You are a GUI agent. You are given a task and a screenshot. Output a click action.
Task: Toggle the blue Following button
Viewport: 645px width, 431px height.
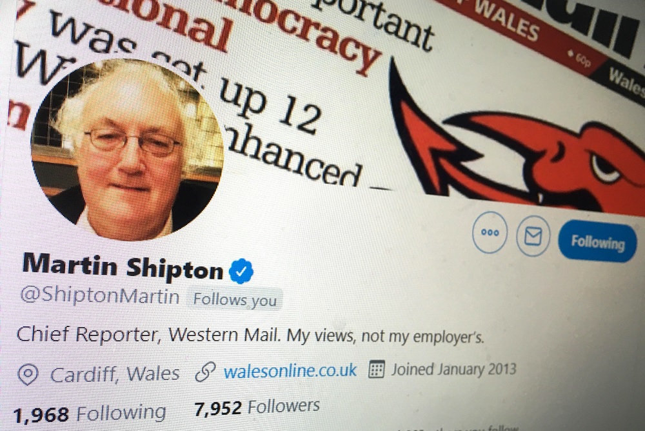[x=597, y=242]
